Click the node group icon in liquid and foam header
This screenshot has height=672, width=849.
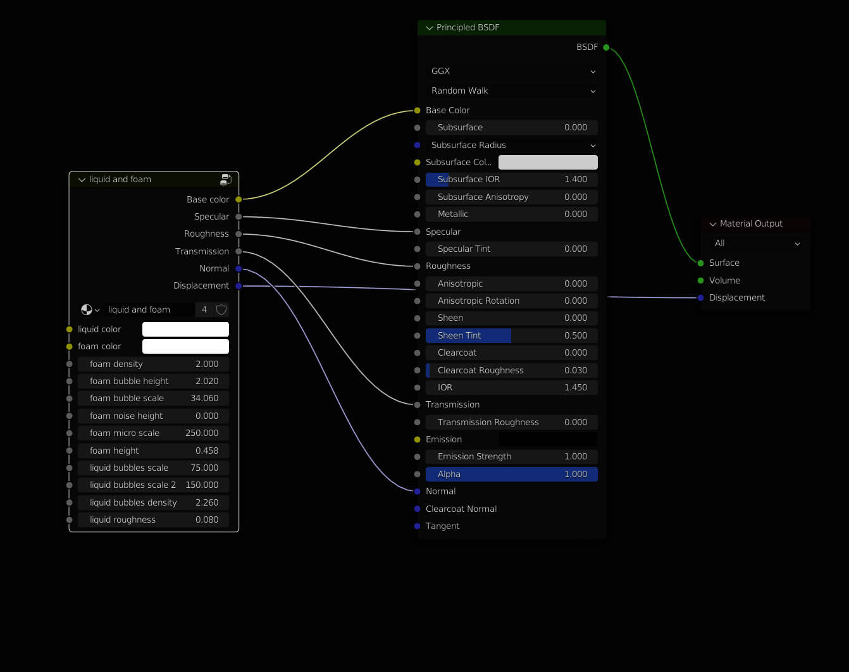[x=225, y=180]
